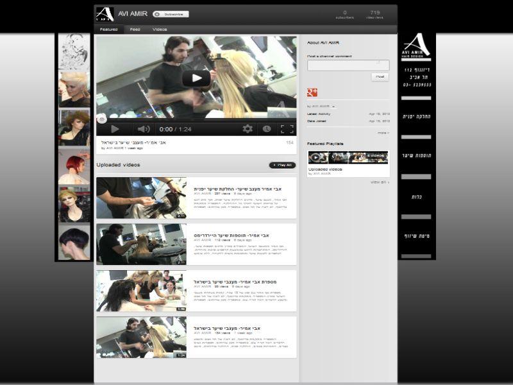Click the title of the first uploaded video
This screenshot has width=513, height=385.
(237, 189)
